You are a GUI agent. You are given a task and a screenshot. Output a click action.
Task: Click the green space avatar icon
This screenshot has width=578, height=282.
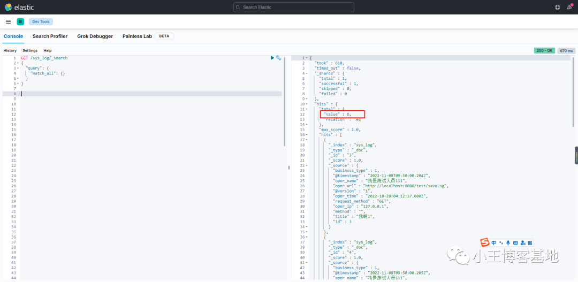pos(20,22)
